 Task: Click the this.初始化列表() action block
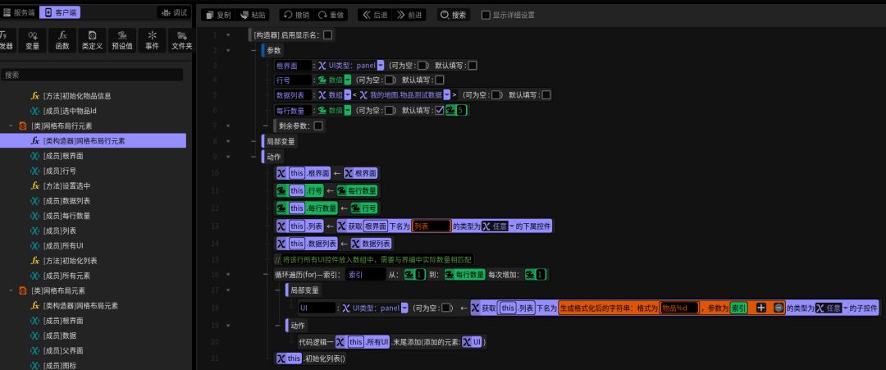coord(311,359)
